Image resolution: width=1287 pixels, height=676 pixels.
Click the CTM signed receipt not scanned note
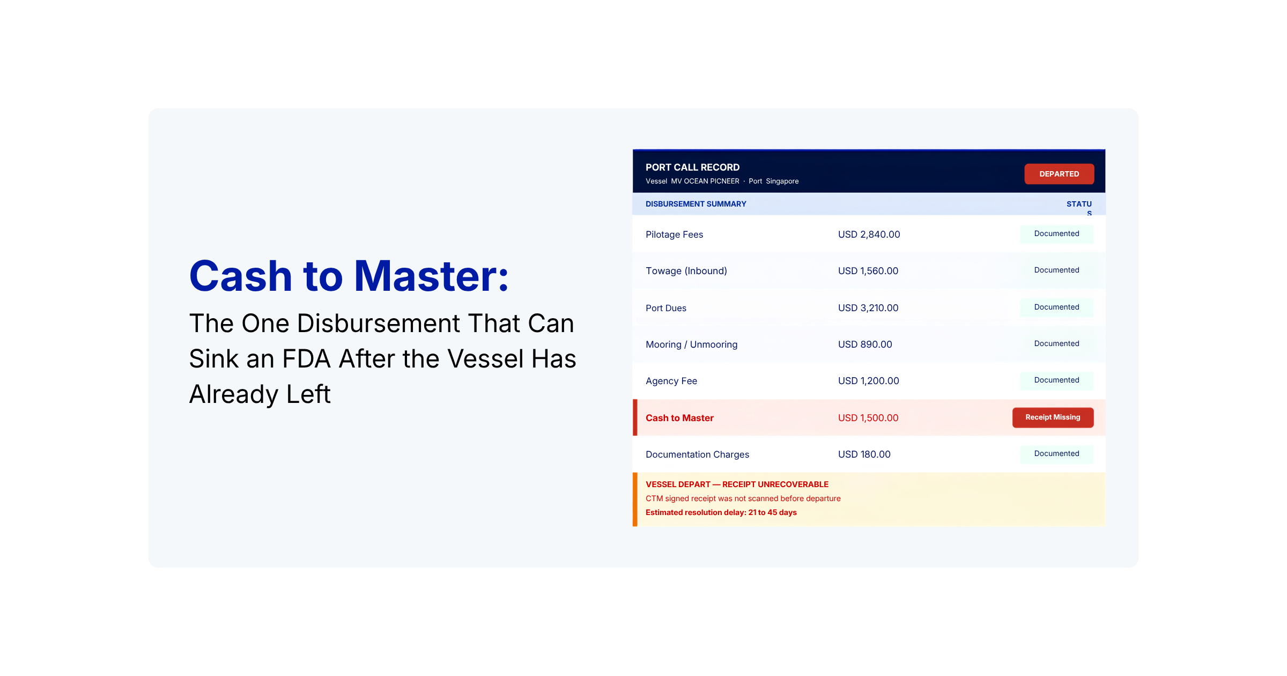(x=743, y=498)
